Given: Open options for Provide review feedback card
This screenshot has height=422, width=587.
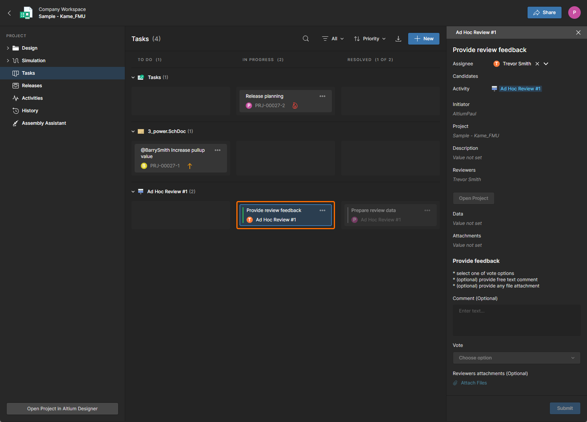Looking at the screenshot, I should [x=322, y=210].
